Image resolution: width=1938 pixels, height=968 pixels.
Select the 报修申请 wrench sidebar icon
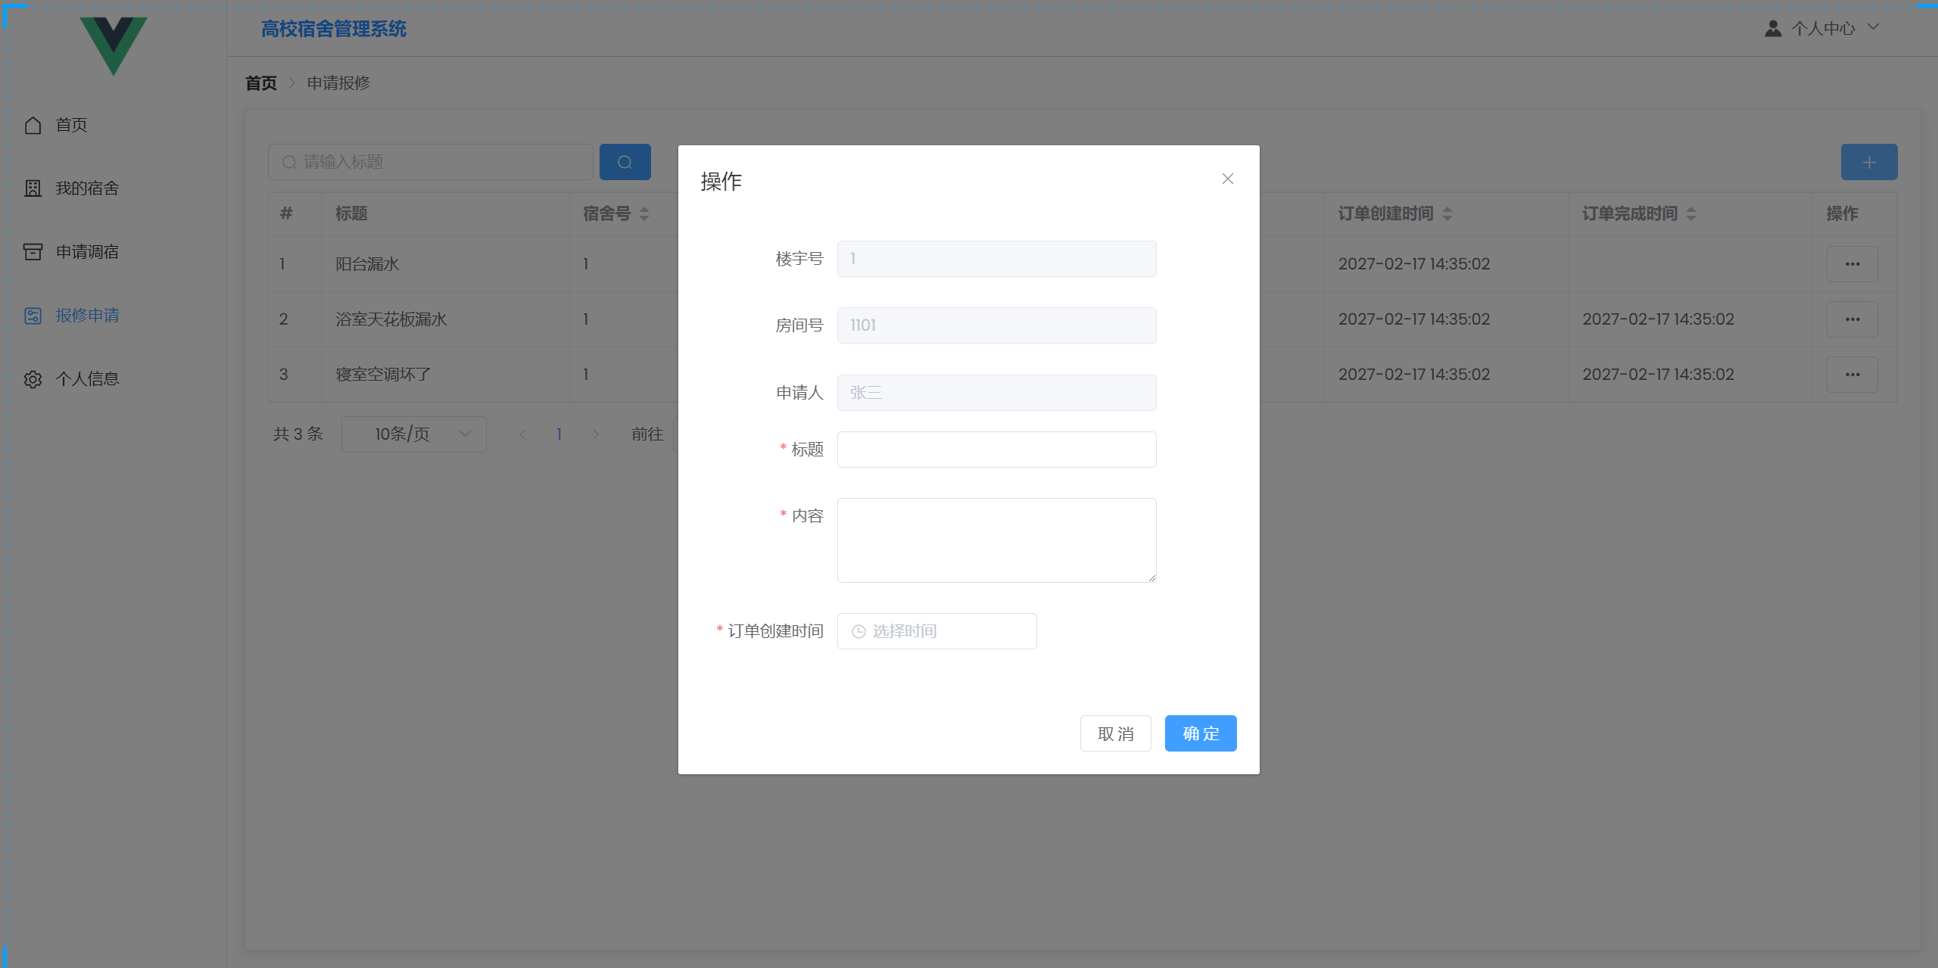click(x=33, y=315)
